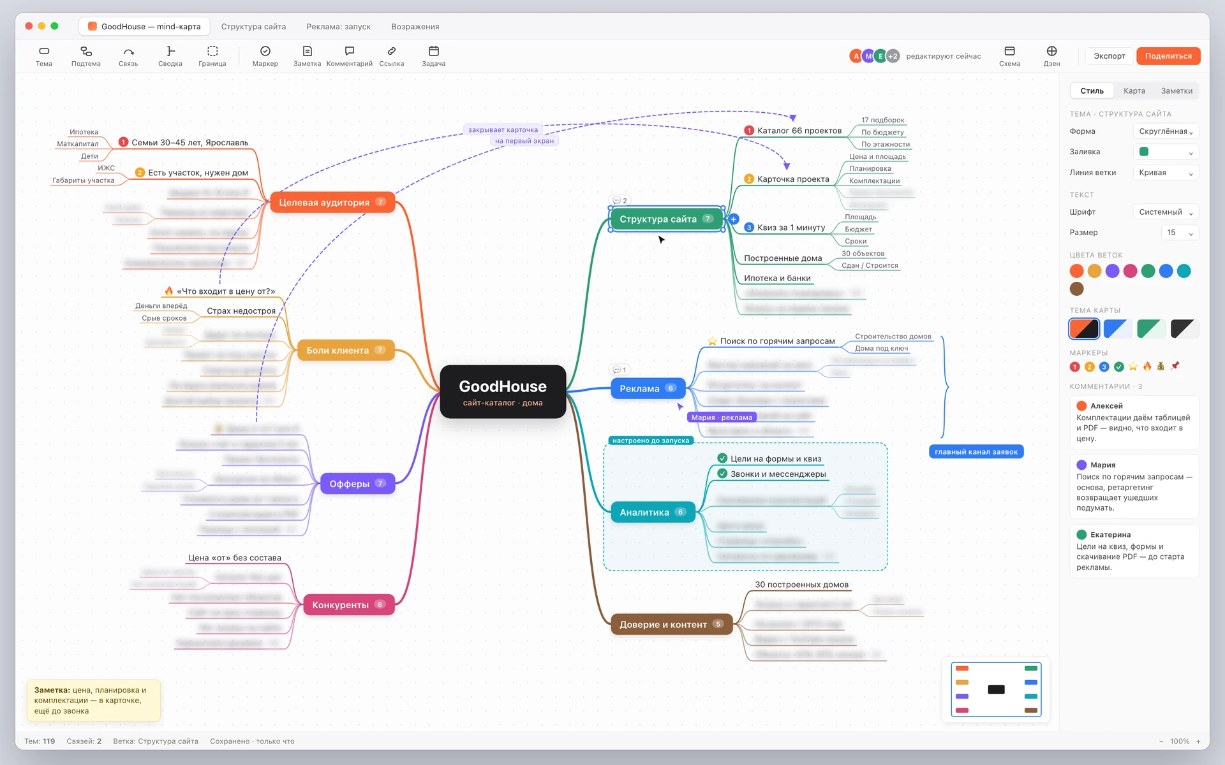Screen dimensions: 1225x765
Task: Open the Карта panel tab
Action: tap(1134, 91)
